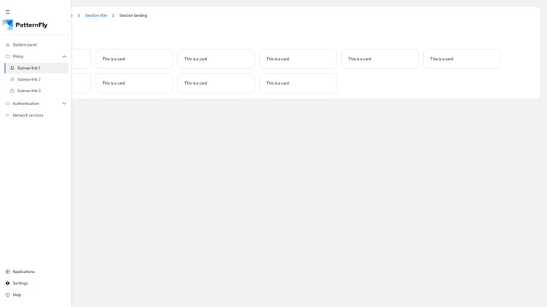This screenshot has width=547, height=307.
Task: Select Policy nav group label
Action: 18,57
